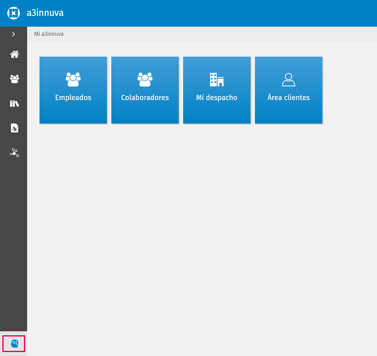Screen dimensions: 377x356
Task: Go to the Área clientes tile
Action: pos(288,90)
